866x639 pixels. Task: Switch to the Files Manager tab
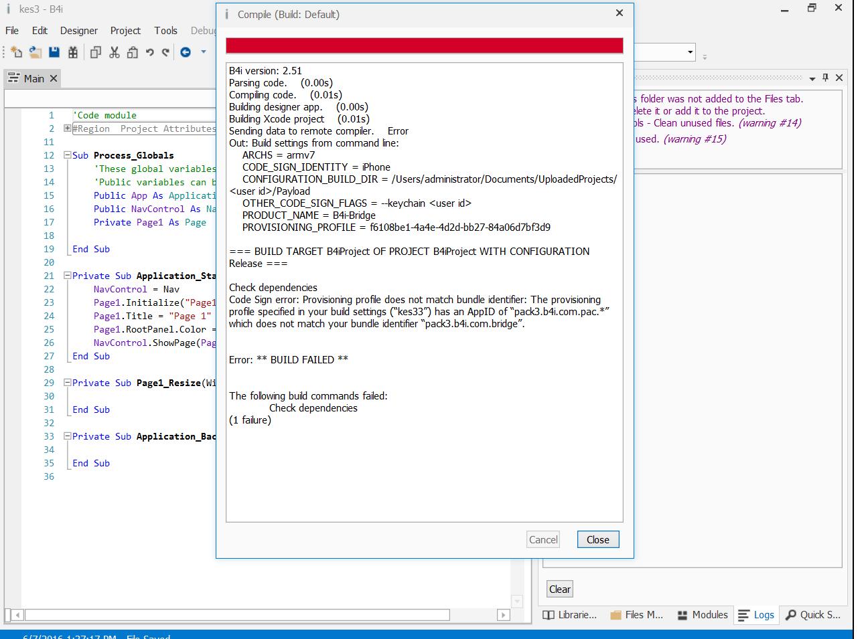pyautogui.click(x=637, y=615)
